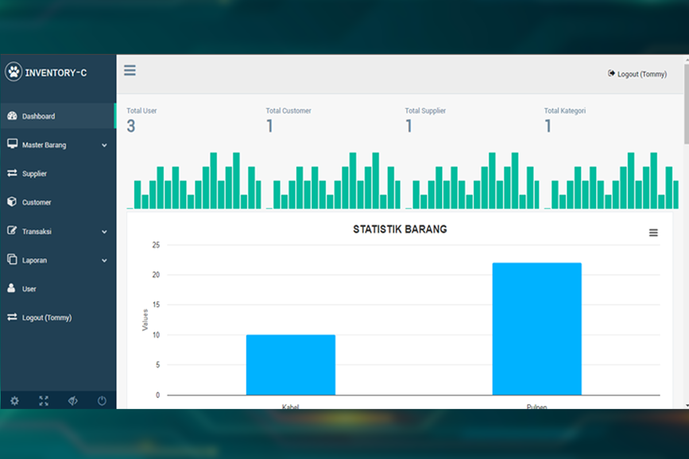Click the User person icon in sidebar
Image resolution: width=689 pixels, height=459 pixels.
click(12, 289)
